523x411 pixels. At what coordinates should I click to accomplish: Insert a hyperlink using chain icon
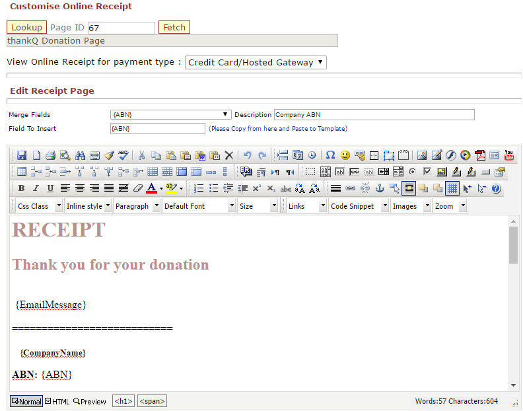pos(350,188)
